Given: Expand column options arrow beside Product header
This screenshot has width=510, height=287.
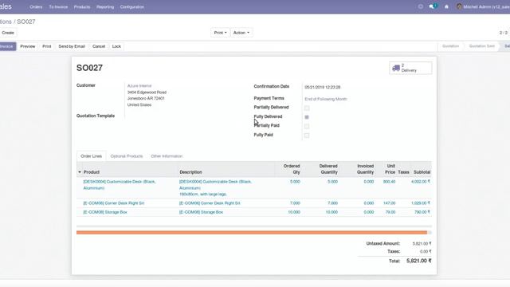Looking at the screenshot, I should tap(80, 172).
